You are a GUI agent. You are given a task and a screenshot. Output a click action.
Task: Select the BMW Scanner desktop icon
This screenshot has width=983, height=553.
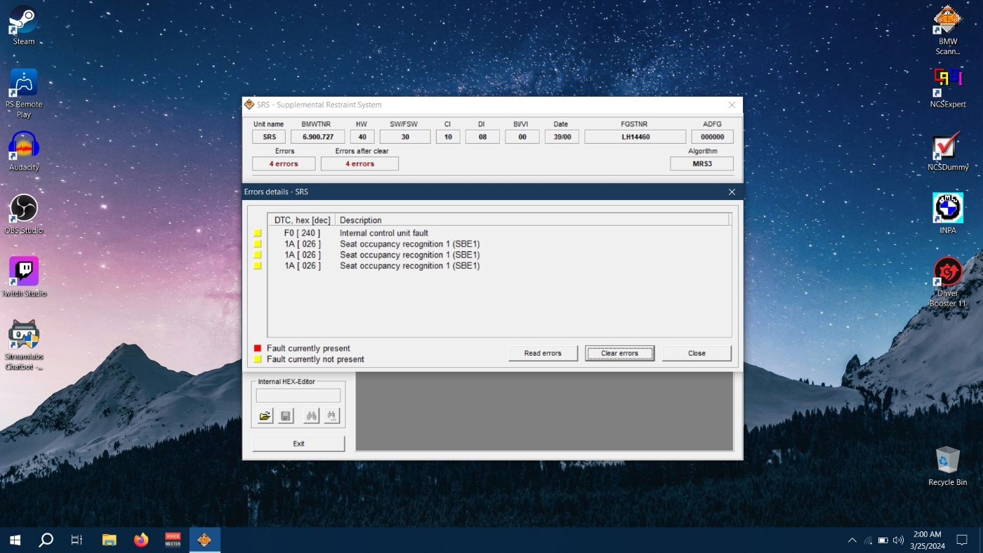(947, 28)
